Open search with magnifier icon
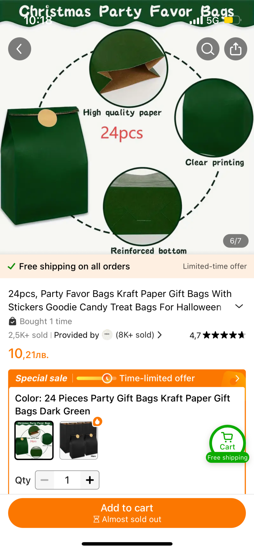 pyautogui.click(x=208, y=49)
